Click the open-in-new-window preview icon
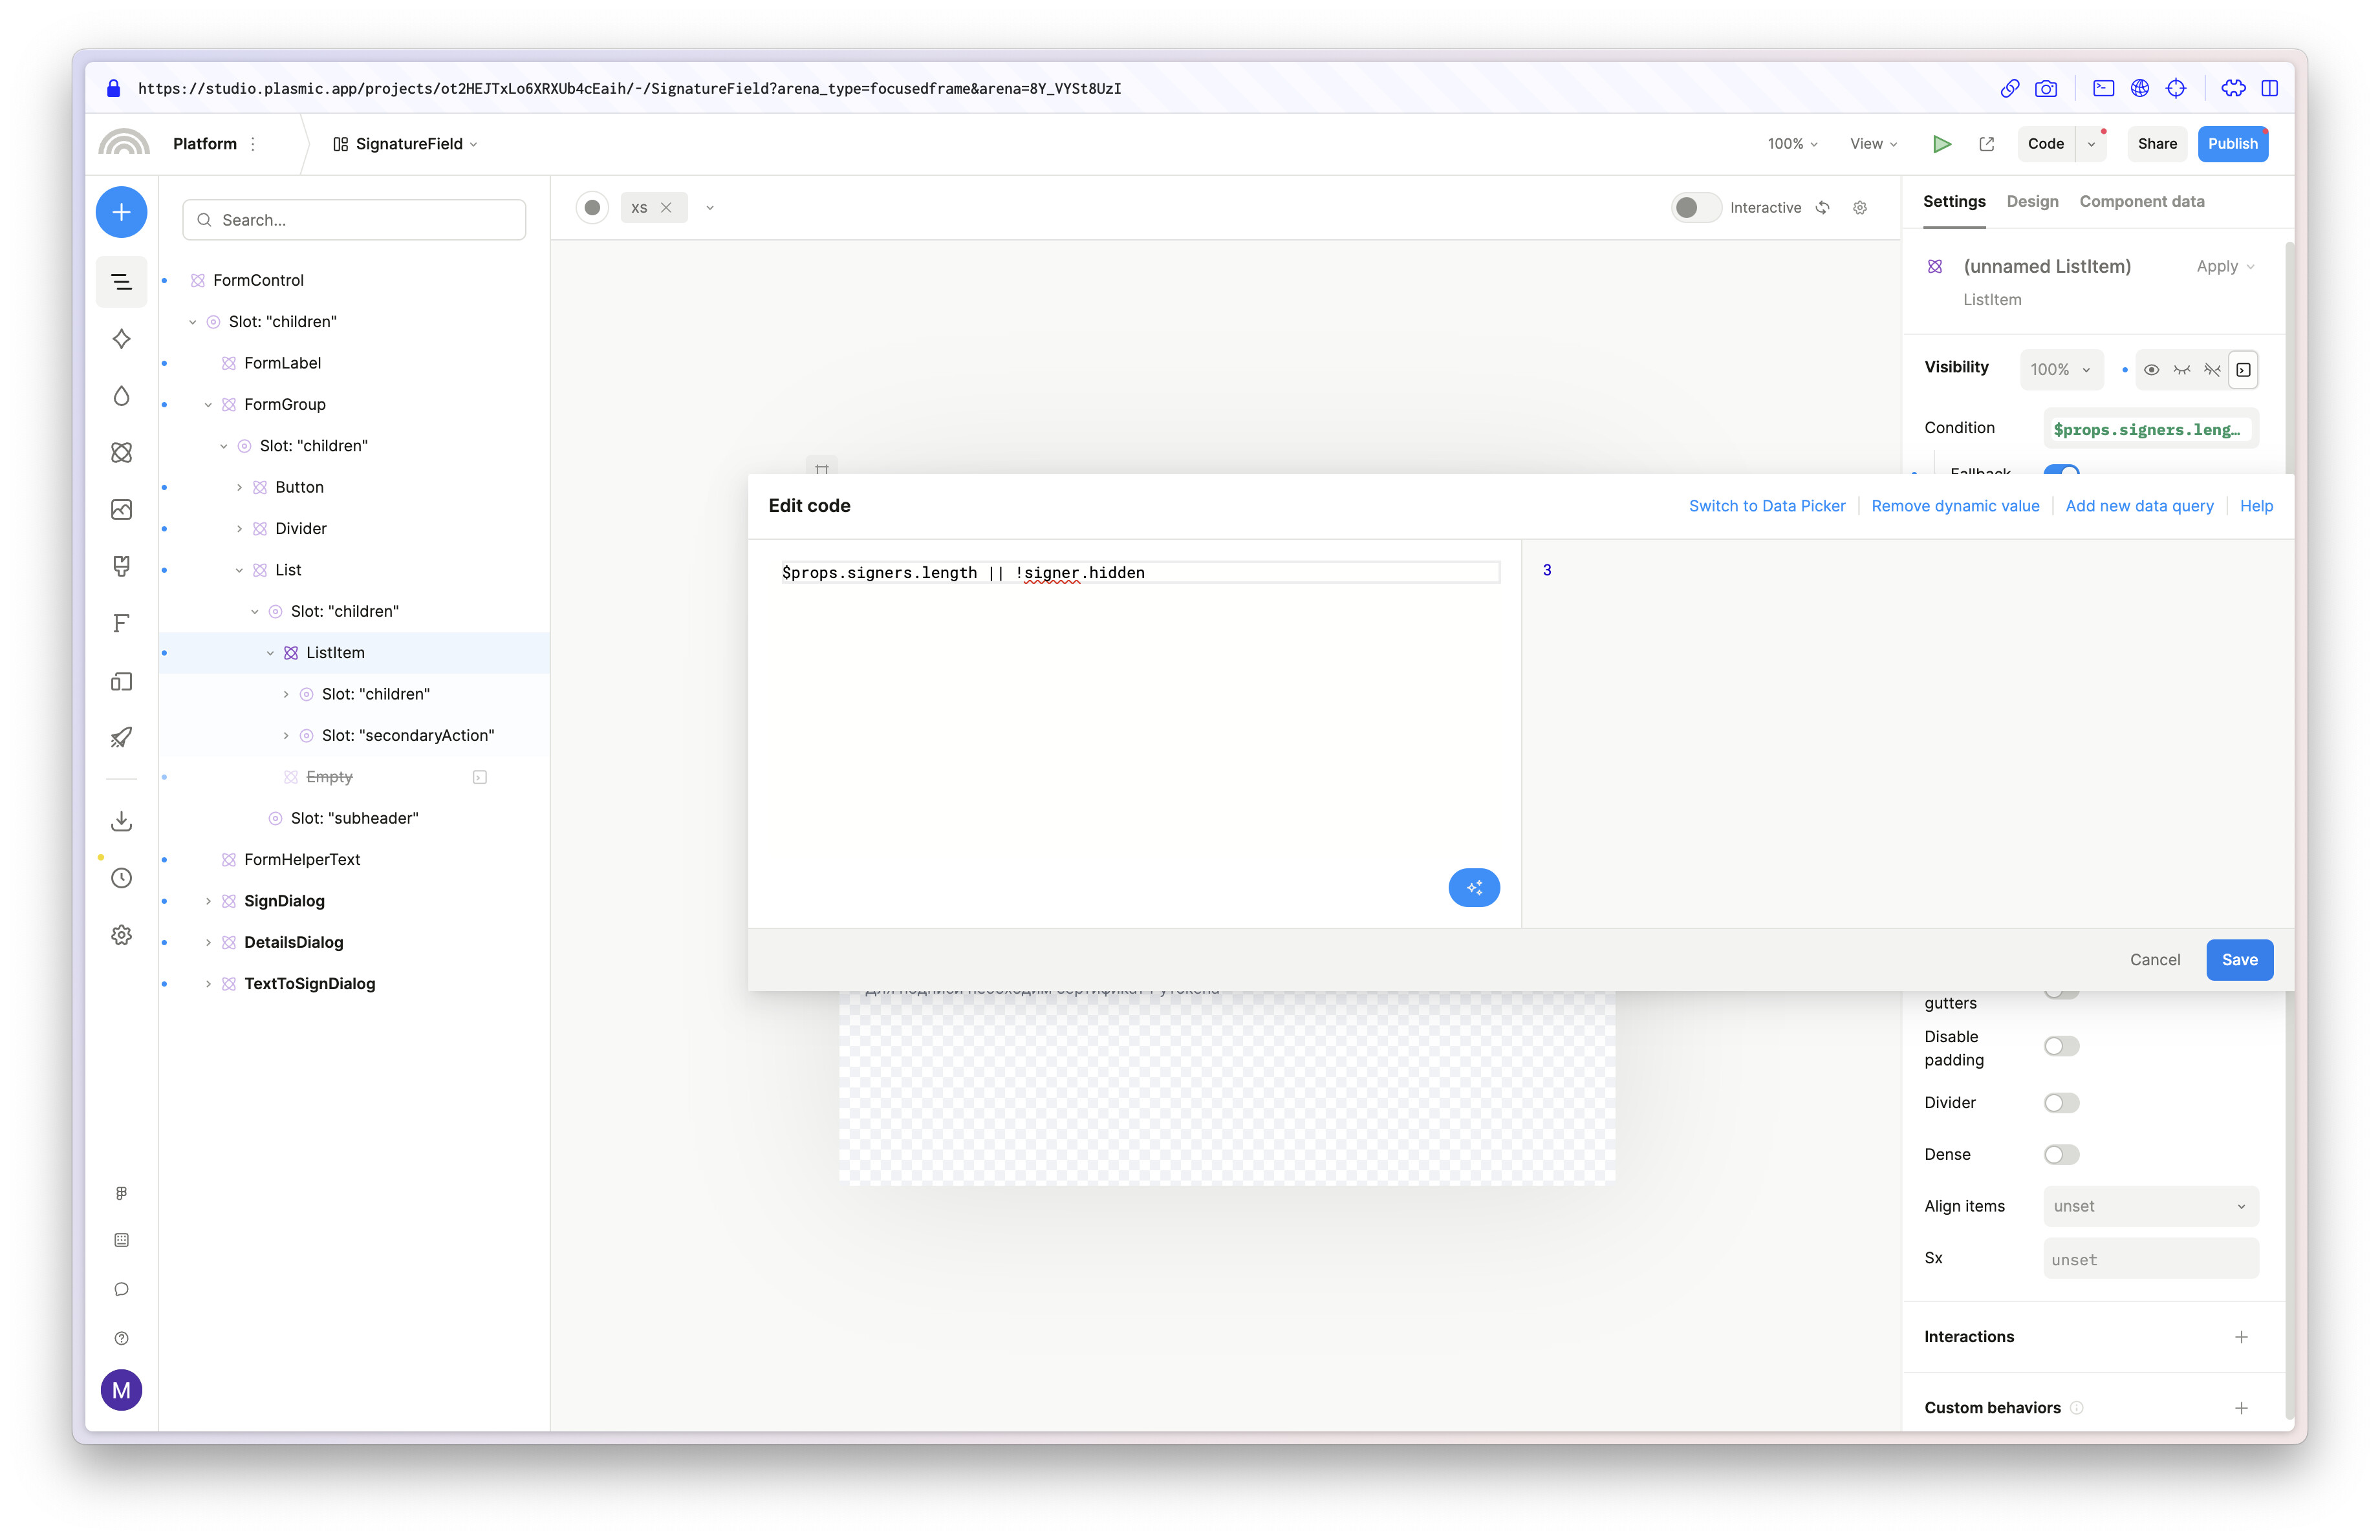The width and height of the screenshot is (2380, 1540). 1986,144
